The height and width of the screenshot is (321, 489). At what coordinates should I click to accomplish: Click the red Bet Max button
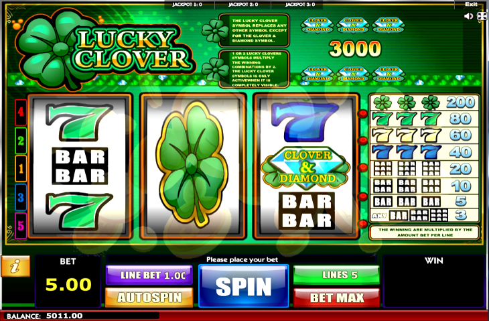tap(336, 298)
